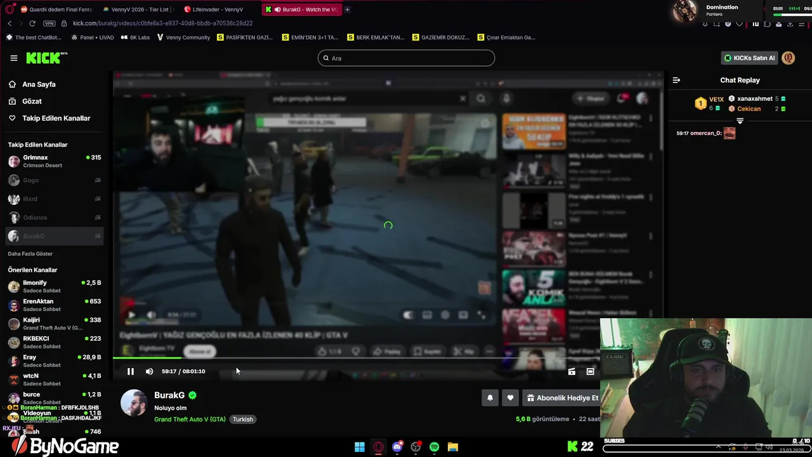The image size is (812, 457).
Task: Open the Kick hamburger sidebar menu
Action: tap(14, 58)
